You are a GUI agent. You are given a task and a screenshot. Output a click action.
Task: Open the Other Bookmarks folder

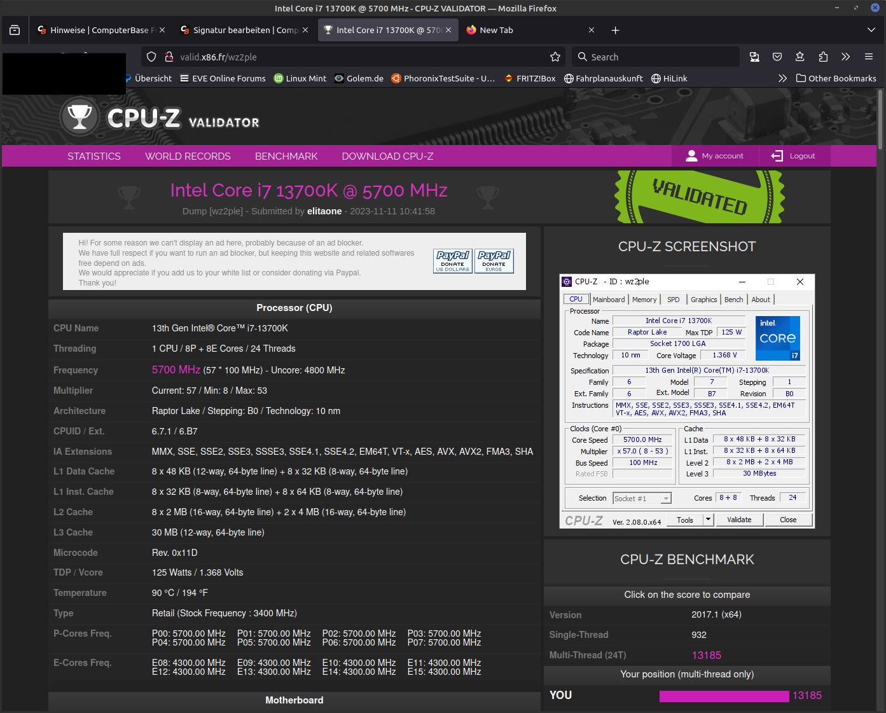pyautogui.click(x=836, y=78)
